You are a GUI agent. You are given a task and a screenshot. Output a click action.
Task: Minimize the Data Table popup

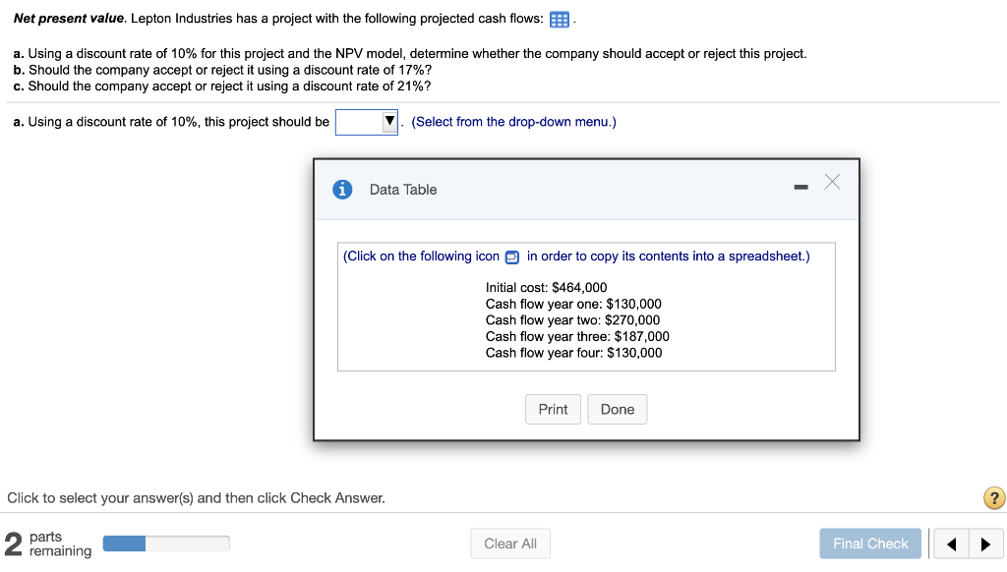pyautogui.click(x=801, y=185)
